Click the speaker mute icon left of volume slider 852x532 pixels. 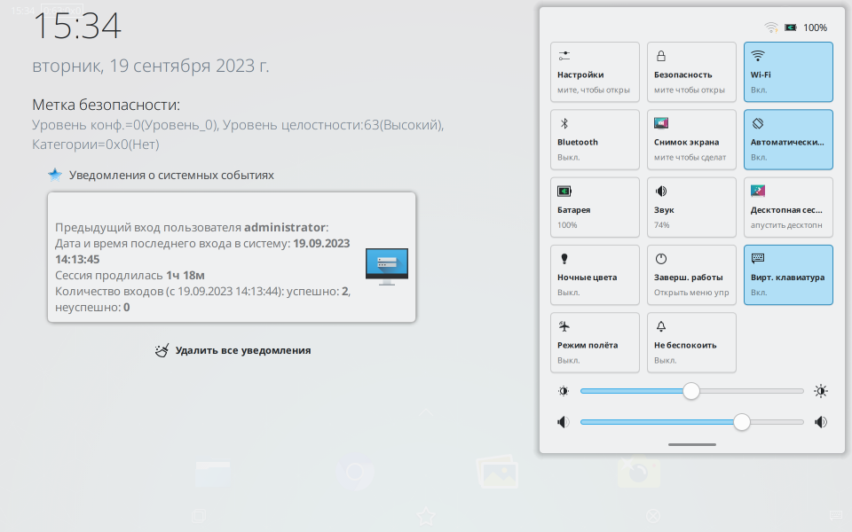tap(563, 422)
